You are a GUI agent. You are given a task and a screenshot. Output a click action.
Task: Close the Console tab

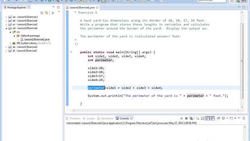tap(132, 118)
